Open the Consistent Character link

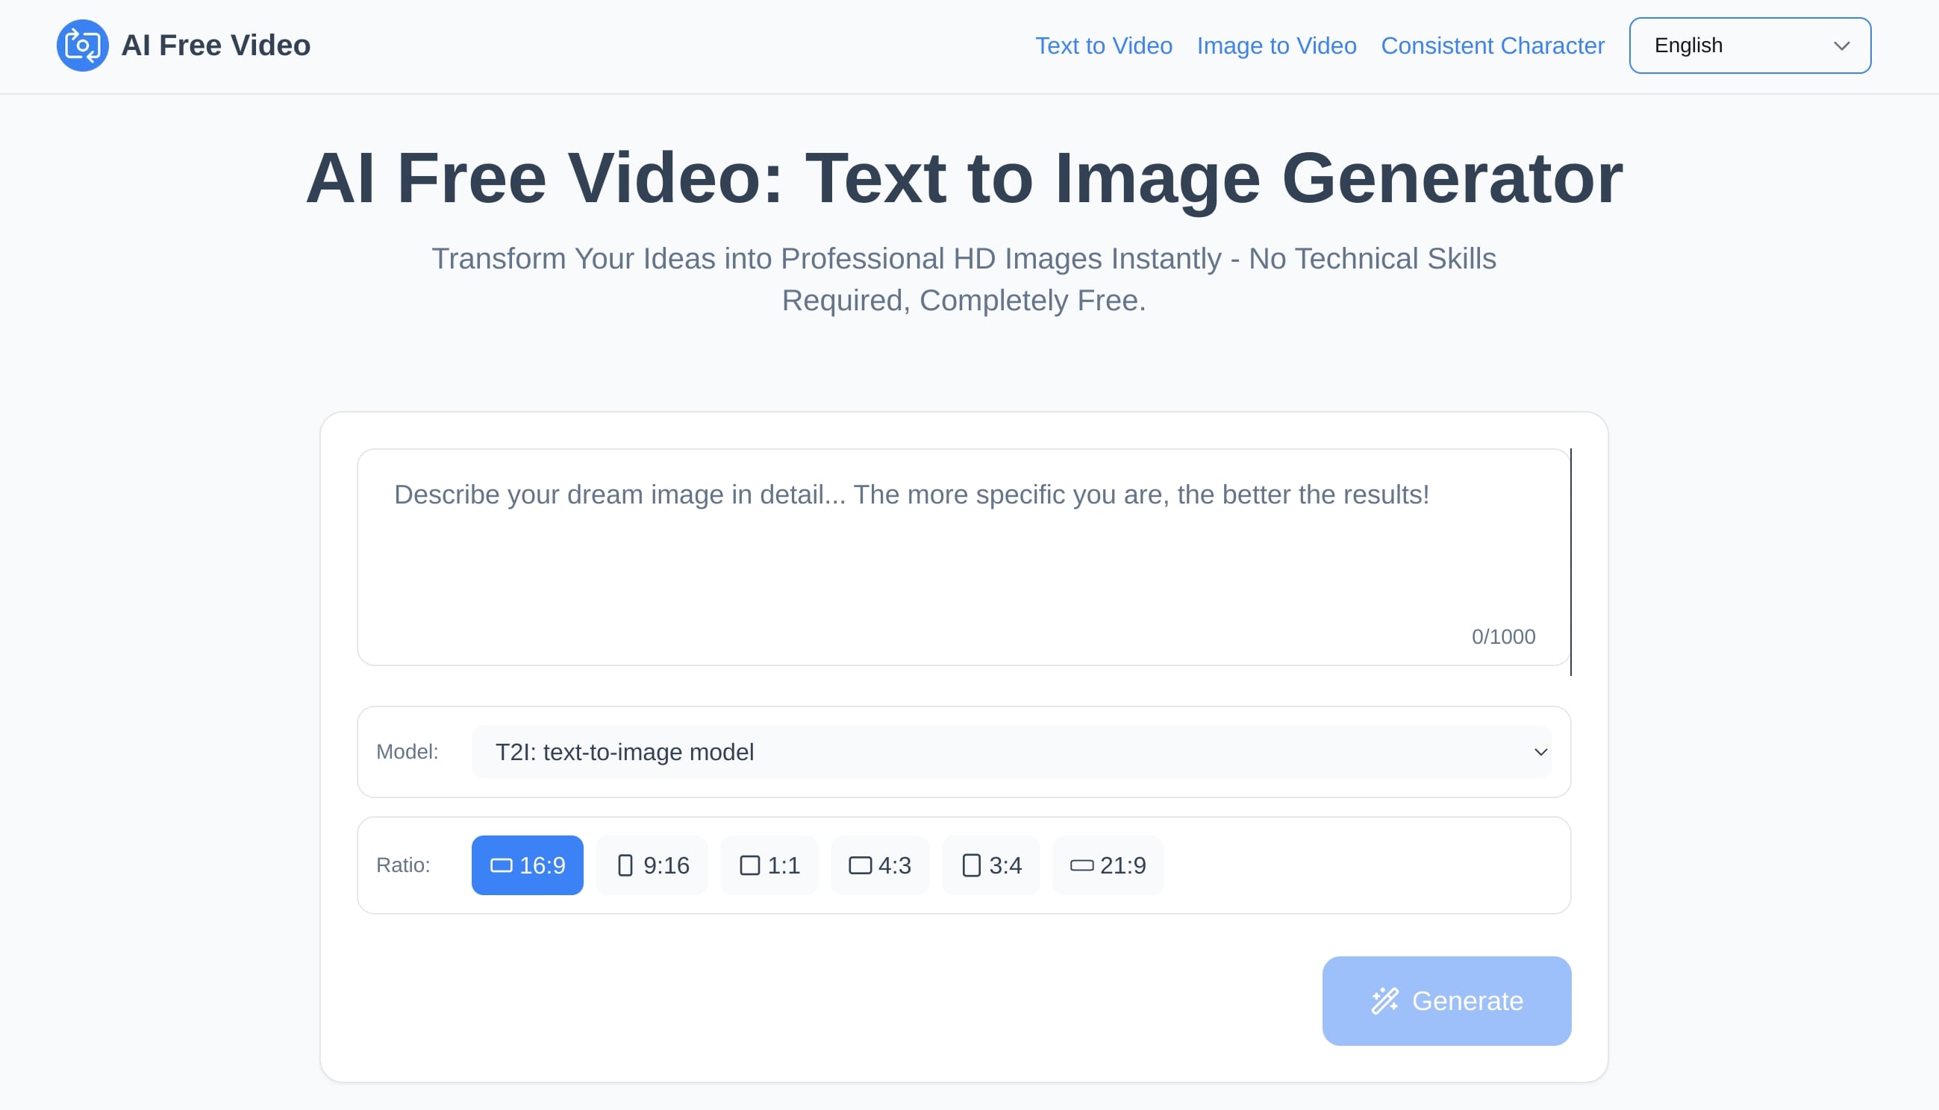(1492, 46)
